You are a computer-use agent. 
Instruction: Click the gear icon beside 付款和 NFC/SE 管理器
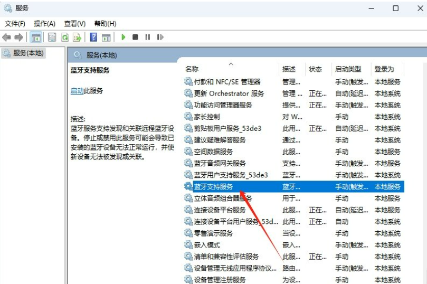point(188,81)
